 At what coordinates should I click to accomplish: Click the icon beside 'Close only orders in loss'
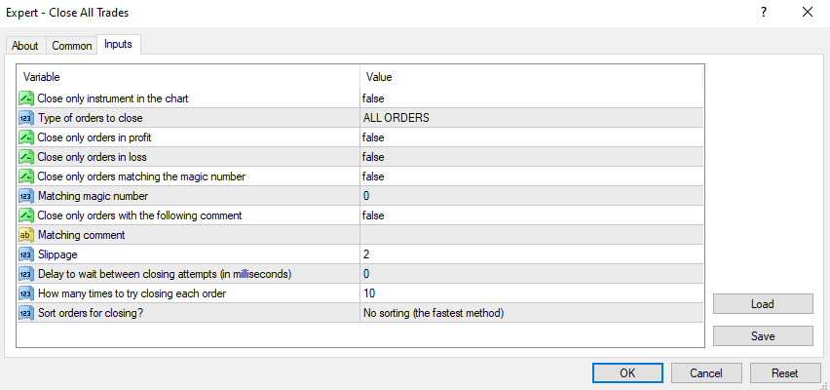[x=26, y=157]
